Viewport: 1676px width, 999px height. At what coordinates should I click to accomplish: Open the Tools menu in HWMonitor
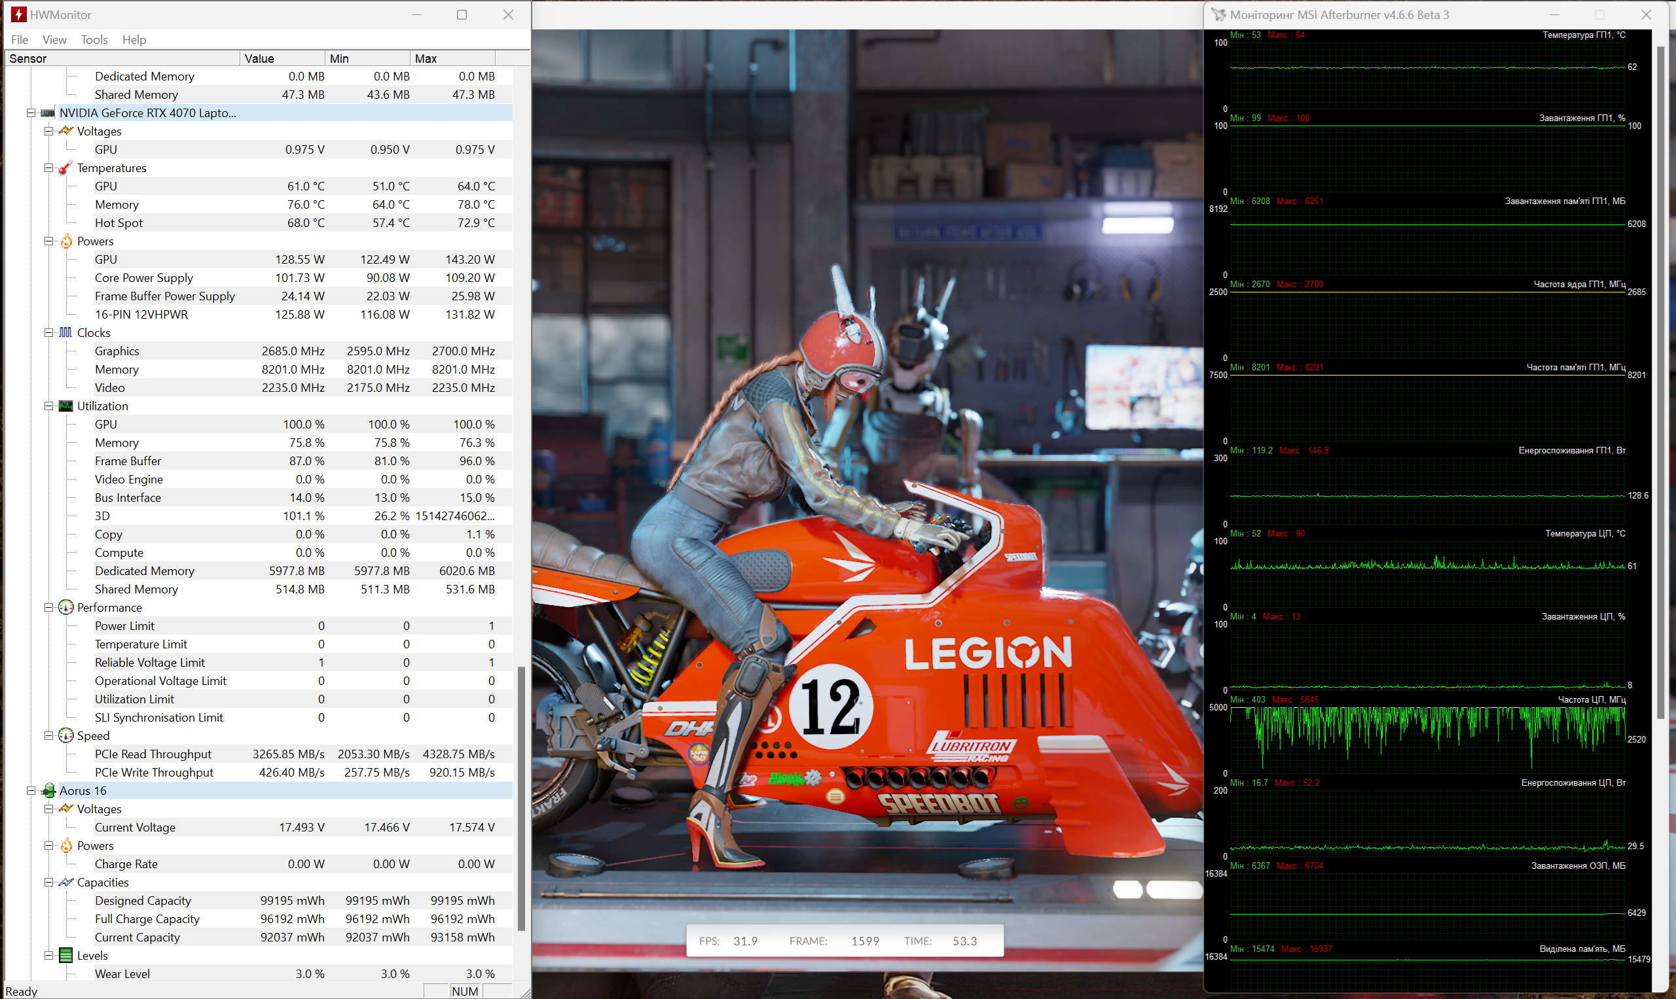(94, 40)
